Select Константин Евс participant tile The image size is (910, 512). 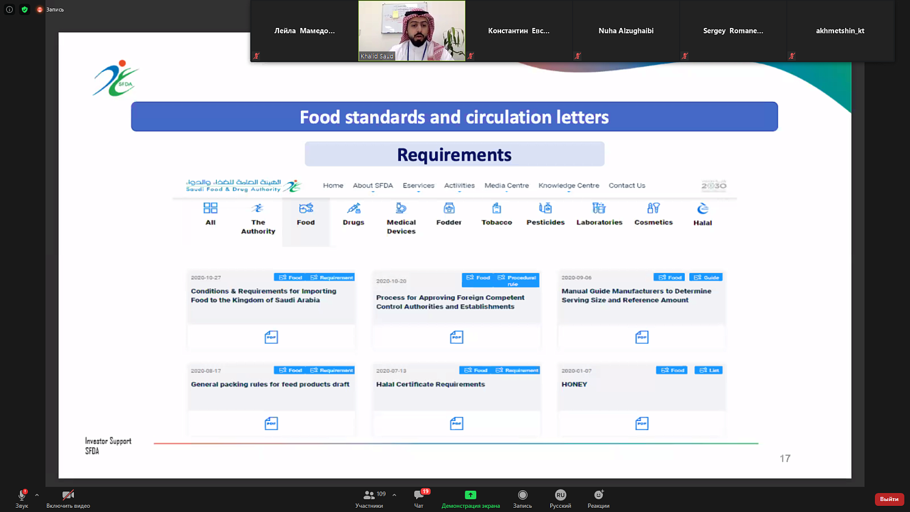pyautogui.click(x=519, y=30)
